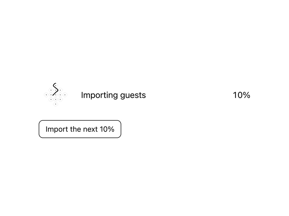Screen dimensions: 289x216
Task: Advance the import by the next 10%
Action: pyautogui.click(x=80, y=129)
